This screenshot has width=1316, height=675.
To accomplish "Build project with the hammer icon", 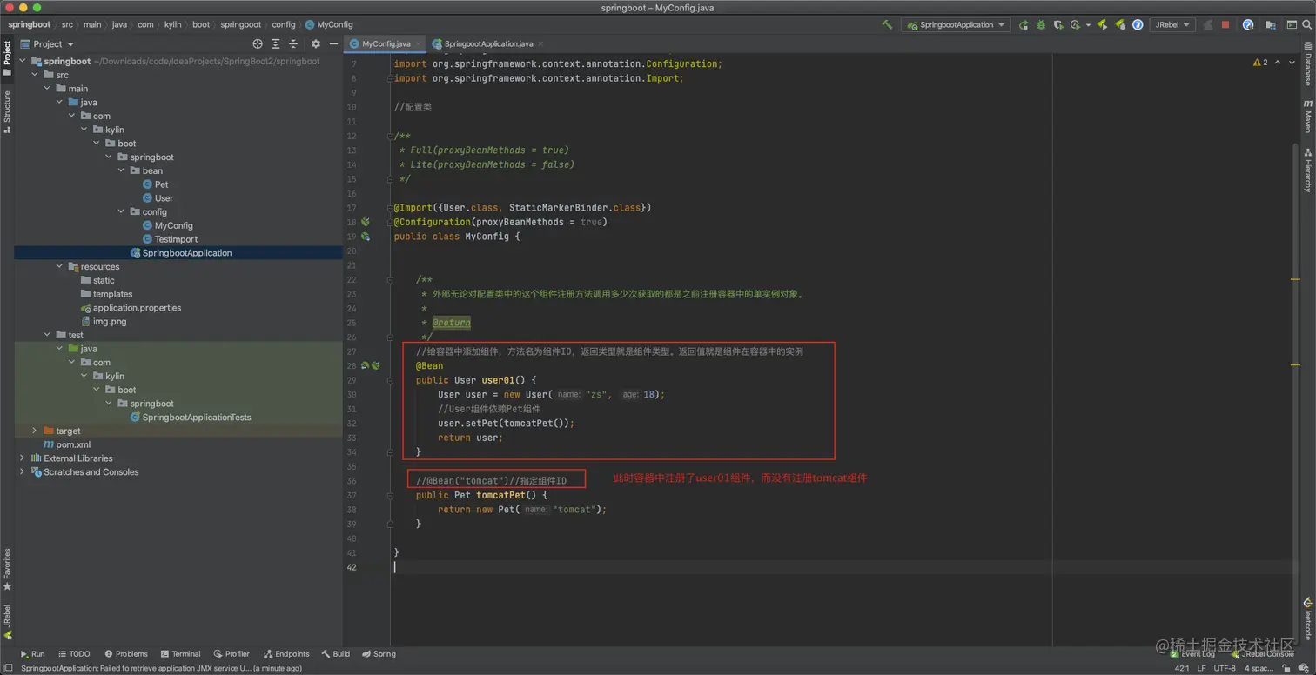I will point(887,24).
